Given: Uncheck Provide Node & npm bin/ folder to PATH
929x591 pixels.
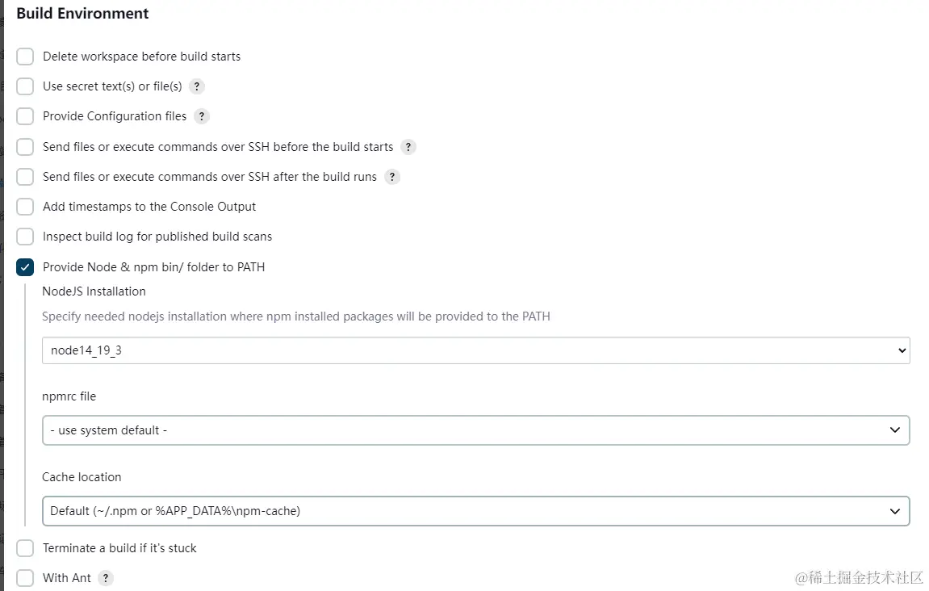Looking at the screenshot, I should tap(25, 267).
